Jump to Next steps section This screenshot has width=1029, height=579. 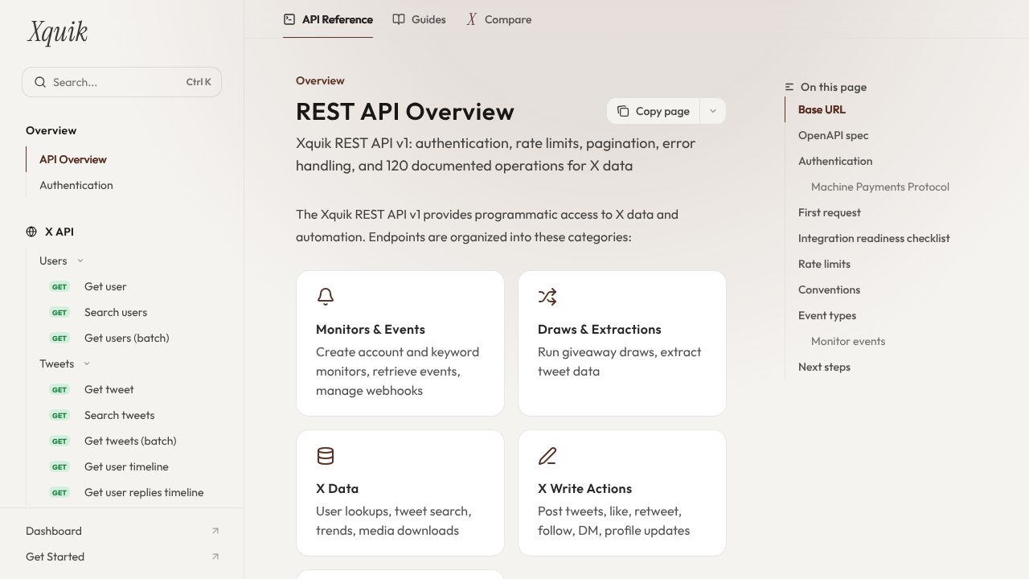point(824,367)
